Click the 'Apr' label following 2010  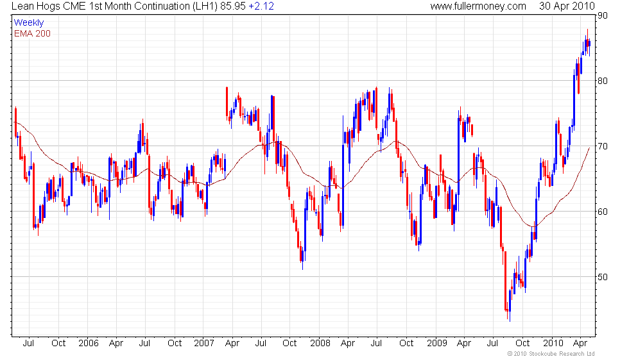pyautogui.click(x=580, y=344)
